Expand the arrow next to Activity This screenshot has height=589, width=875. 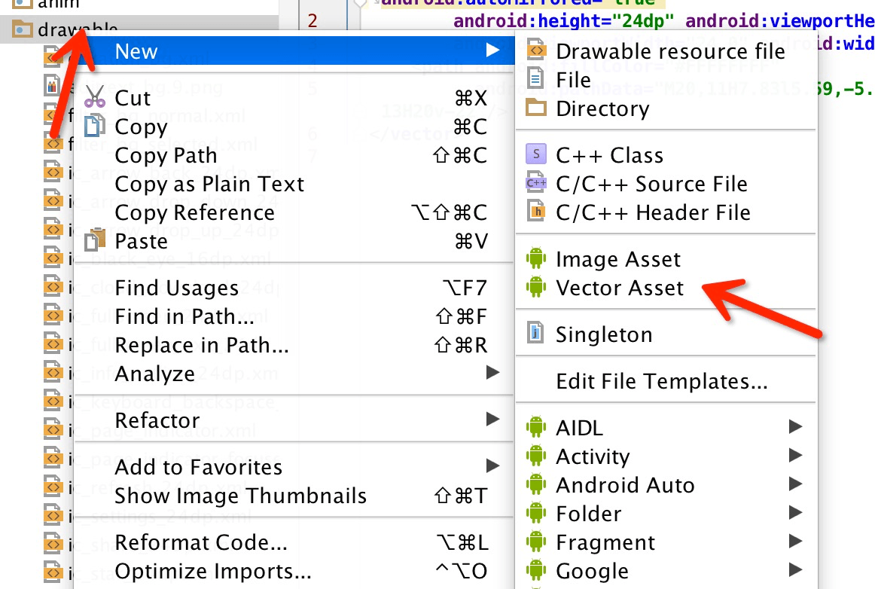pyautogui.click(x=795, y=456)
